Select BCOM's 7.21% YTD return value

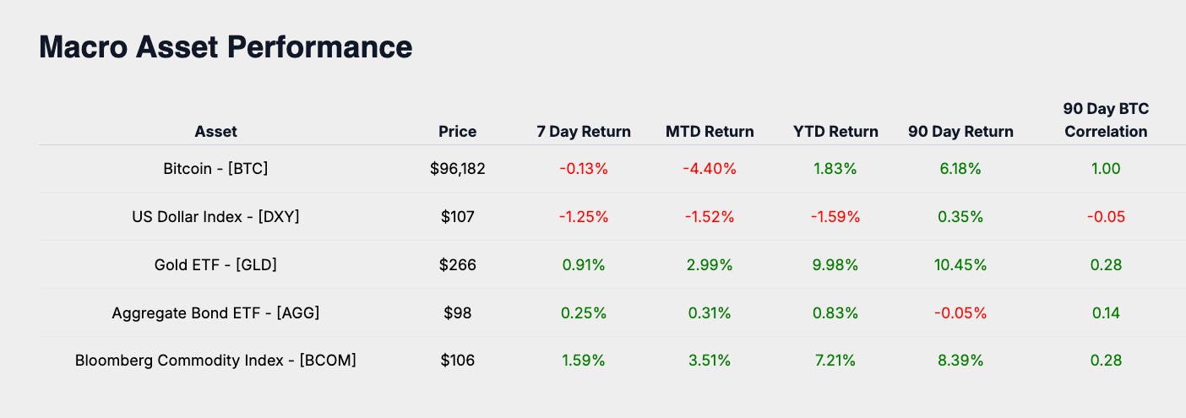pyautogui.click(x=835, y=361)
